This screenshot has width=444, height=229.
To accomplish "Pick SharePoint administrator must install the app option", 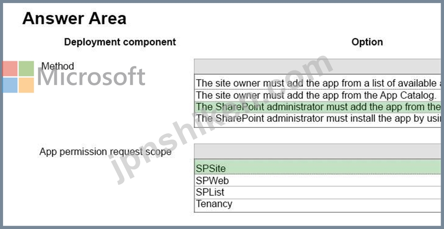I will point(318,118).
